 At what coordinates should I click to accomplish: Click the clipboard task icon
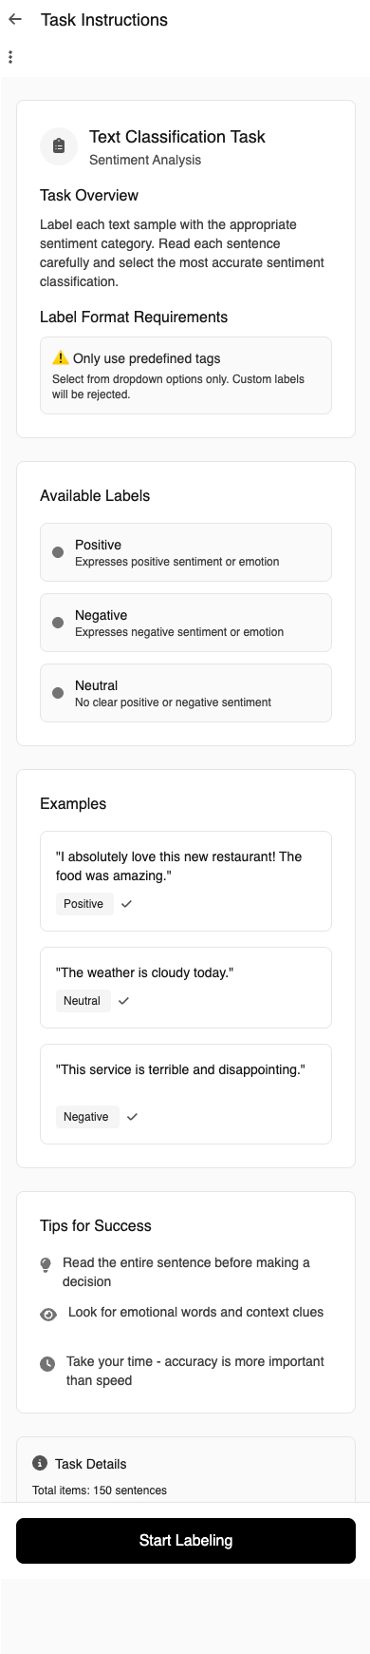click(x=59, y=146)
